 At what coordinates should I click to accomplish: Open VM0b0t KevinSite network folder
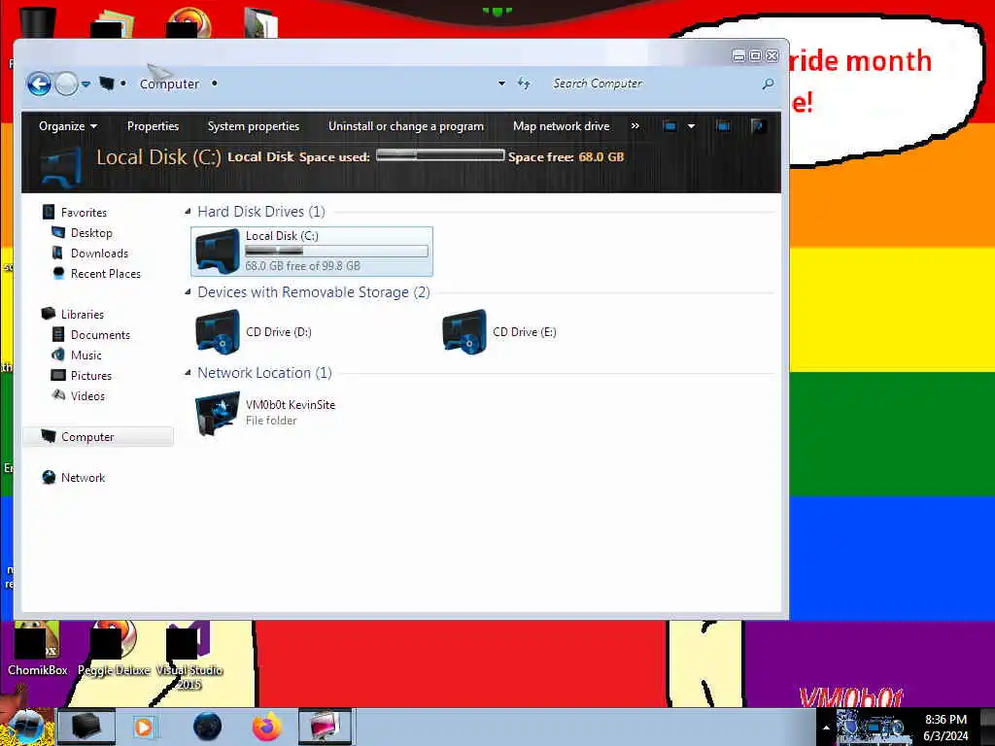265,412
